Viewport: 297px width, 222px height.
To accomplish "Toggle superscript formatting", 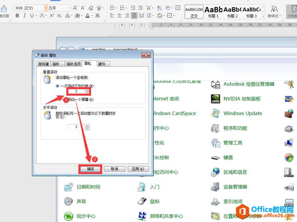I will click(52, 15).
